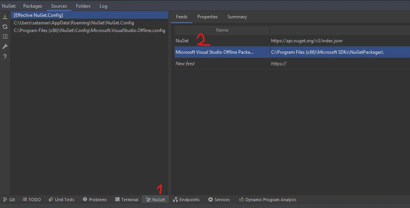The width and height of the screenshot is (410, 208).
Task: Switch to the Packages tab
Action: 33,6
